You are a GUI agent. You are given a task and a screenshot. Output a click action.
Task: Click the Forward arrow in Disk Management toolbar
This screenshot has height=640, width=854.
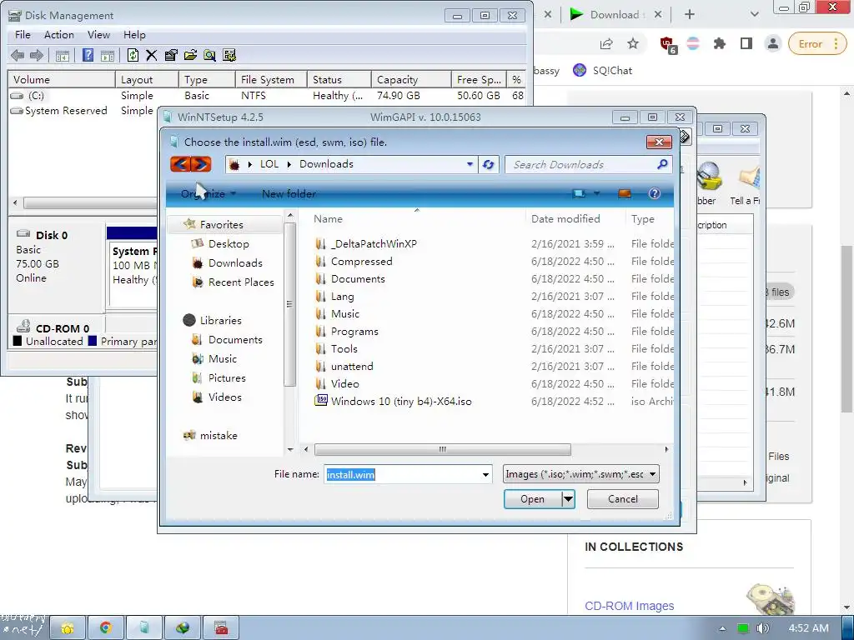37,55
